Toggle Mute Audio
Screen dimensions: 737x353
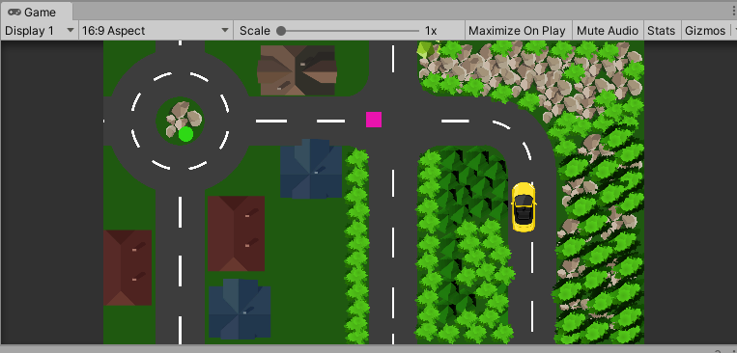click(608, 31)
